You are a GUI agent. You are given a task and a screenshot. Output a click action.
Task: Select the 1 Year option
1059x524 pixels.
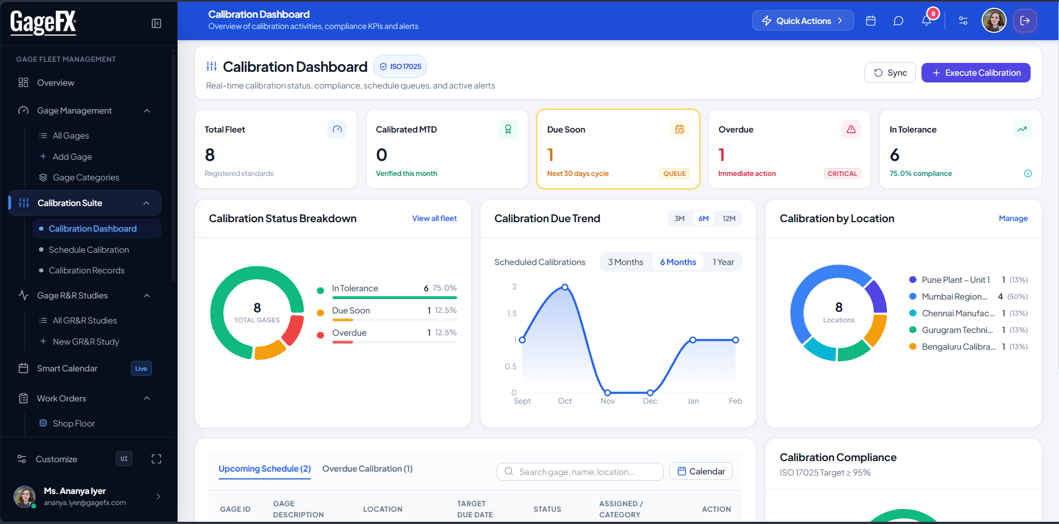[723, 262]
